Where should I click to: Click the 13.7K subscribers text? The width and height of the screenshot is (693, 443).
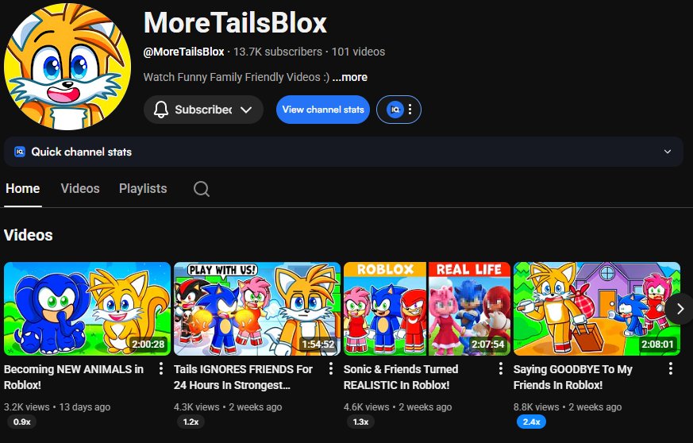[x=278, y=52]
